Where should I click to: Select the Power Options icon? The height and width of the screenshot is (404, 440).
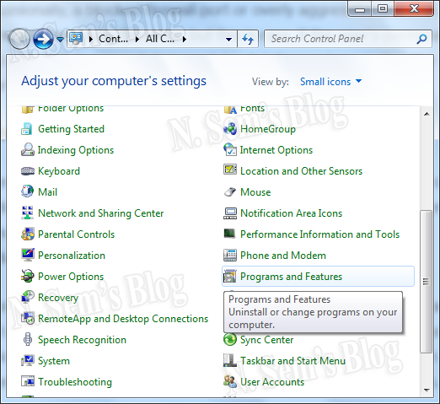coord(28,277)
